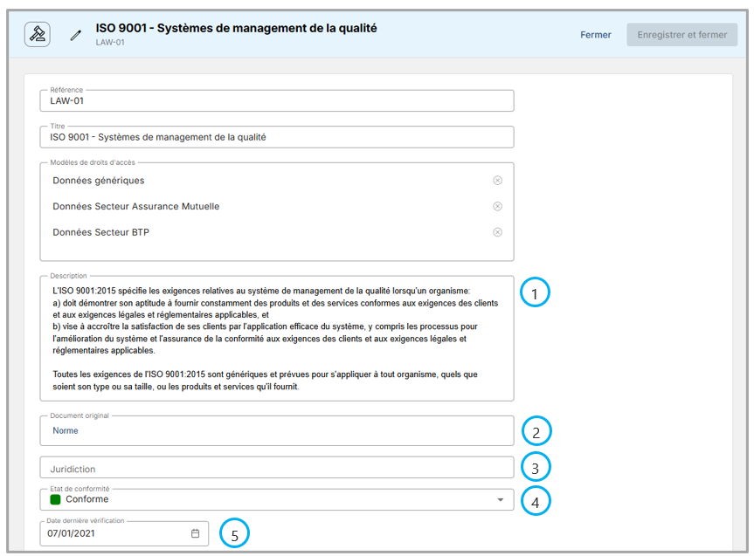
Task: Expand the Etat de conformité dropdown arrow
Action: point(500,499)
